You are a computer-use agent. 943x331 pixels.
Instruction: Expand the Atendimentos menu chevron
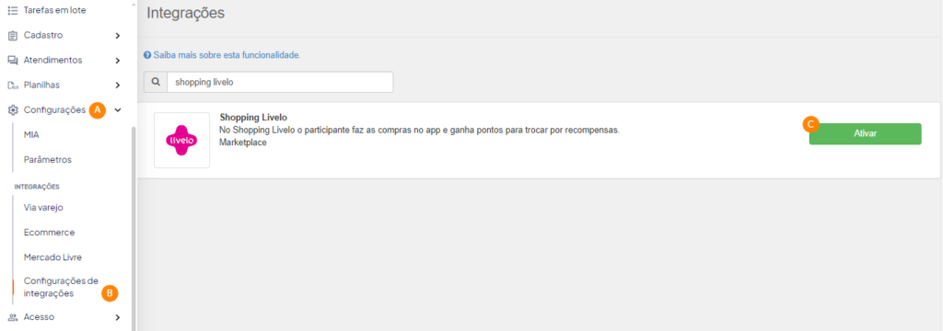coord(118,60)
